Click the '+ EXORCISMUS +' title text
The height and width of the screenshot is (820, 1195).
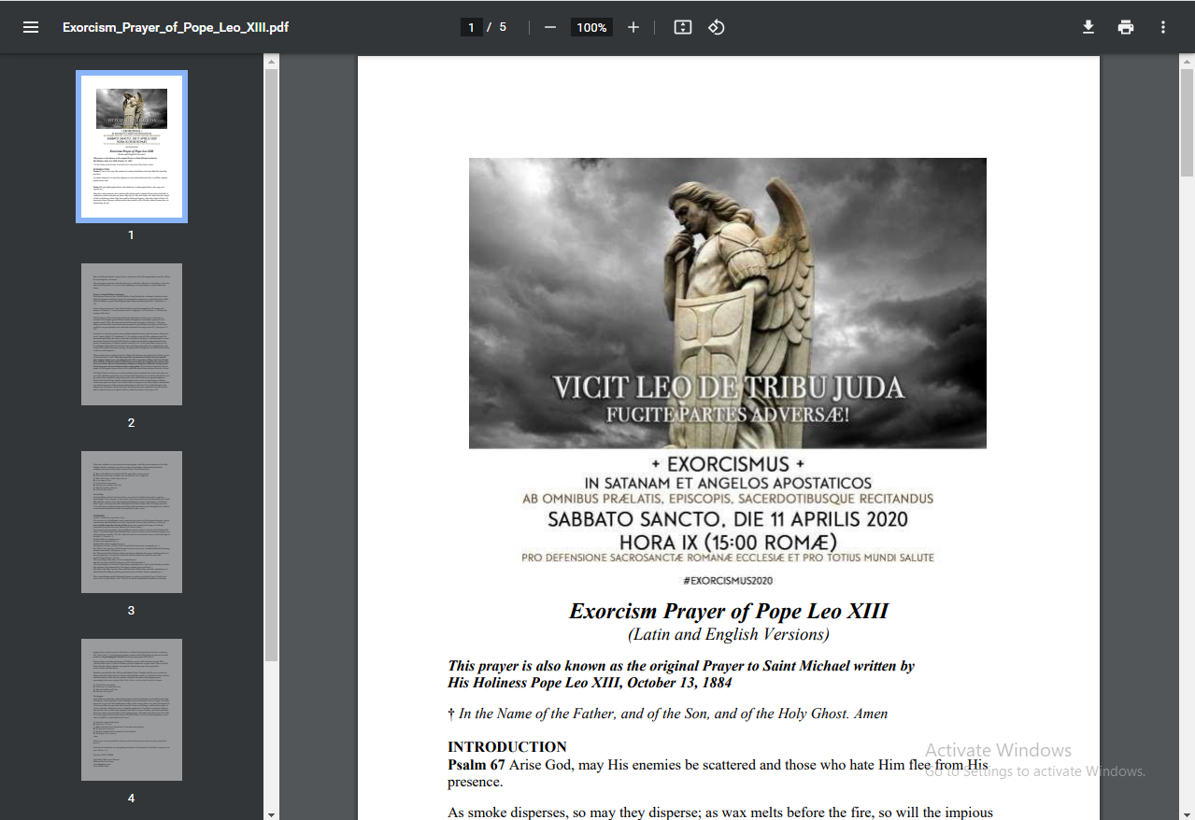[728, 464]
